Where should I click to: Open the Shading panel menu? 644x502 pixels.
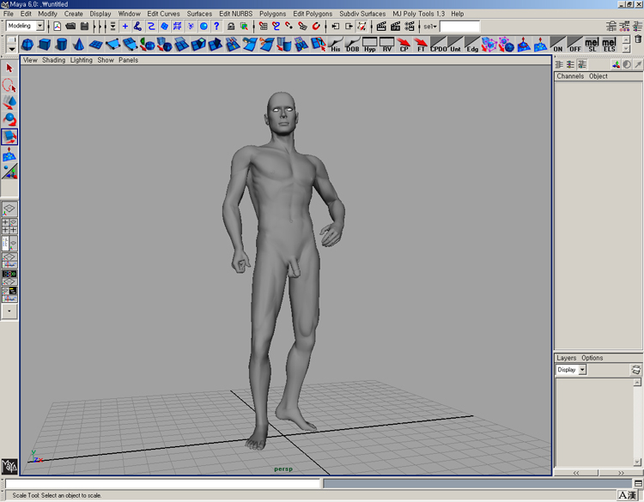click(53, 60)
